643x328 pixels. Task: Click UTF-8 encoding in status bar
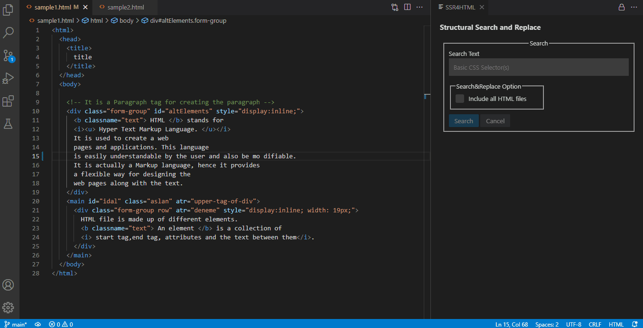coord(573,324)
